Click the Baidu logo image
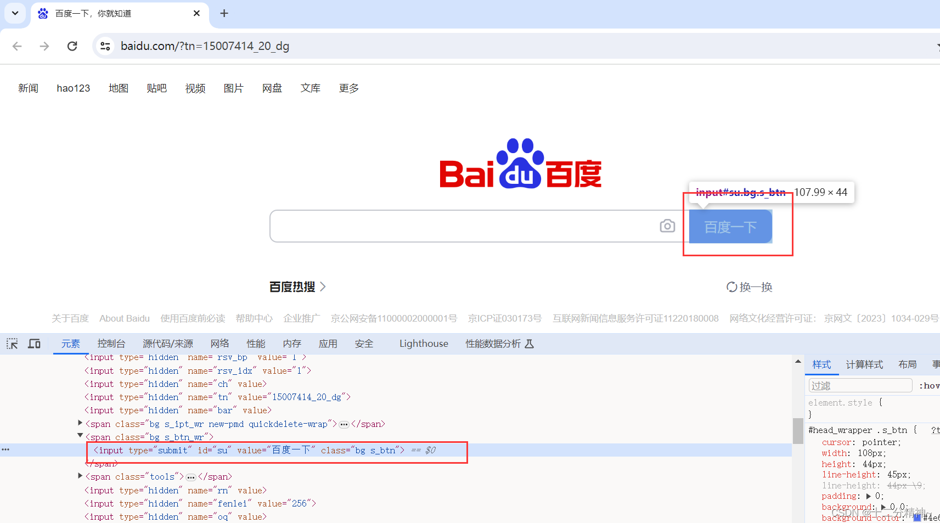Image resolution: width=940 pixels, height=523 pixels. point(520,164)
